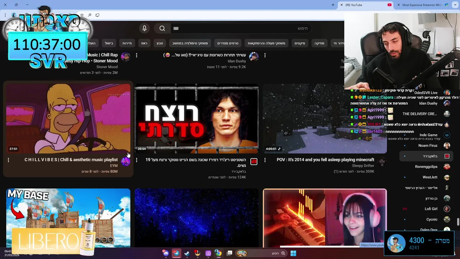Open Idan Dushy avatar under tiger video

tap(254, 56)
